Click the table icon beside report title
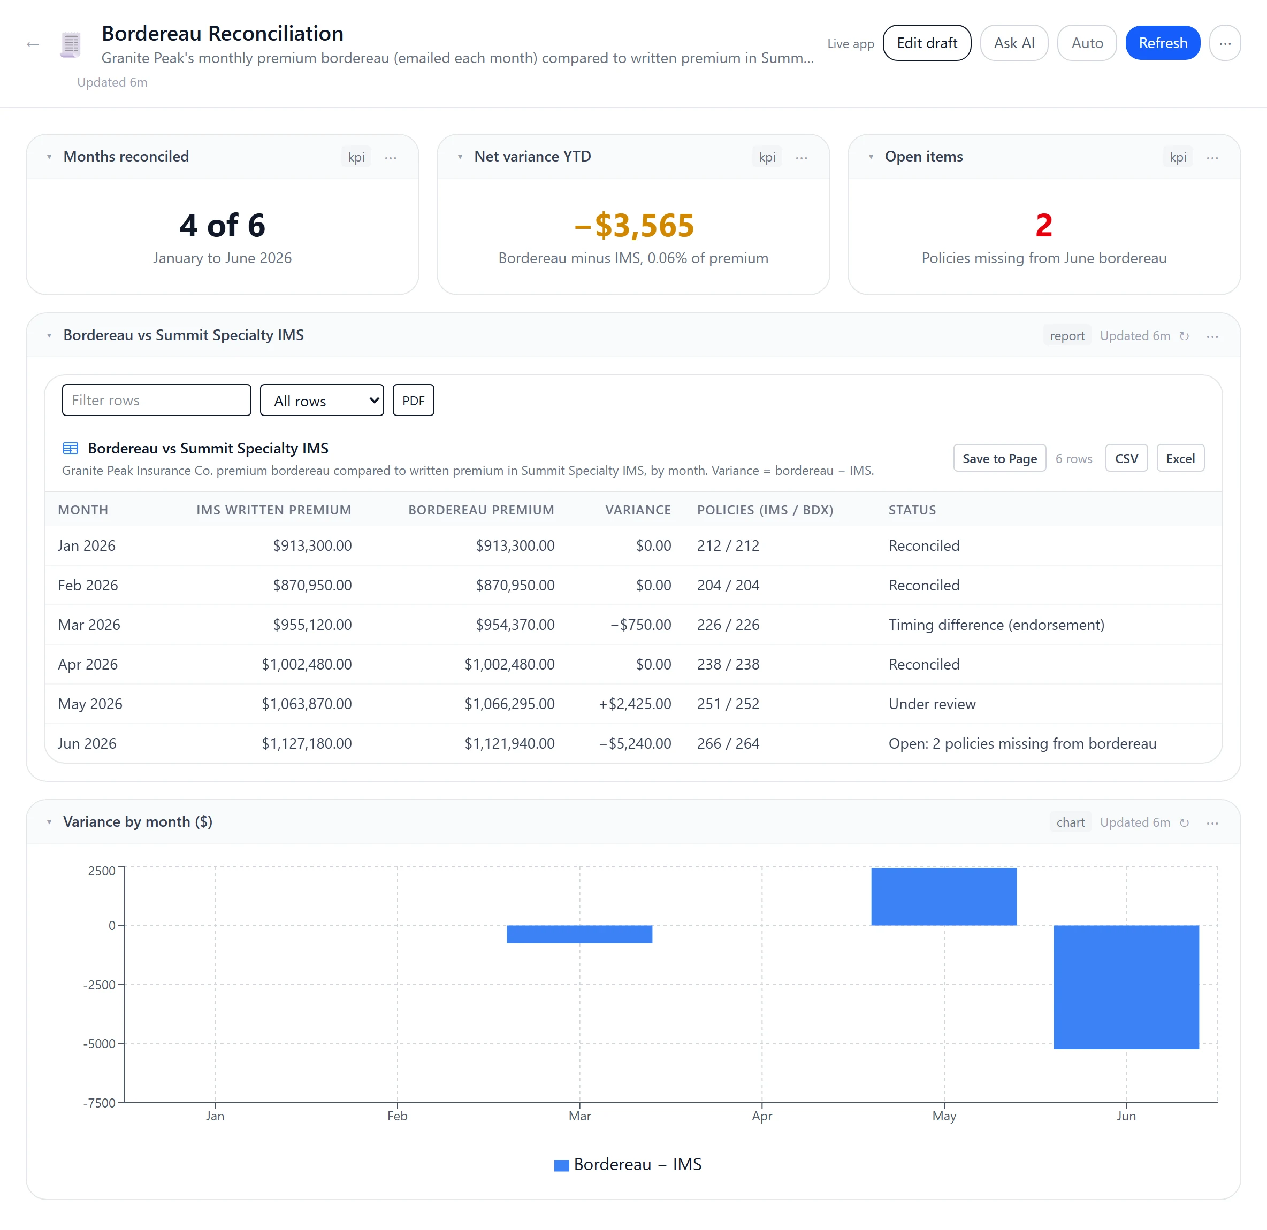 [x=71, y=448]
